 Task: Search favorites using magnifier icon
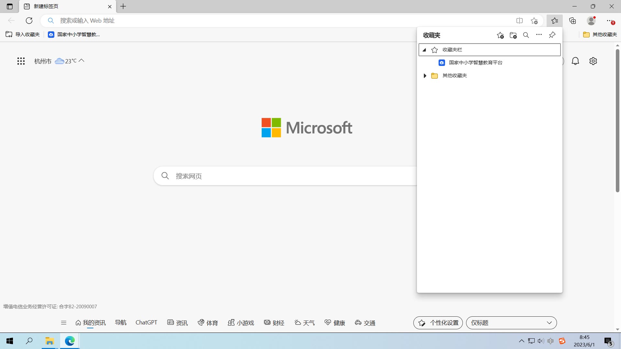[x=526, y=35]
